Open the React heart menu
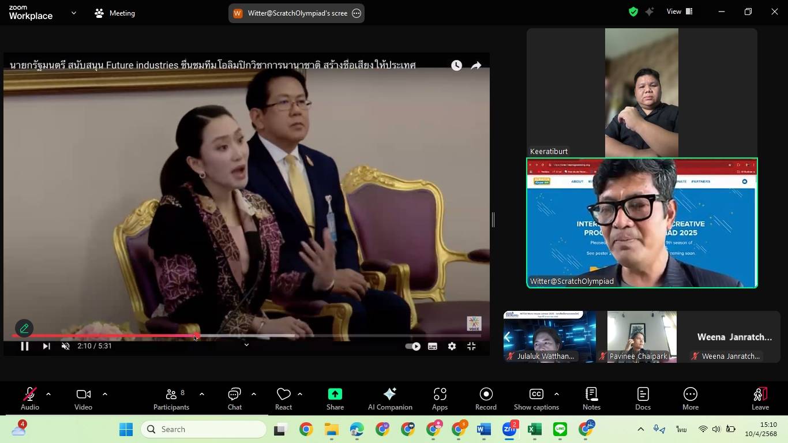Screen dimensions: 788x443 (283, 399)
